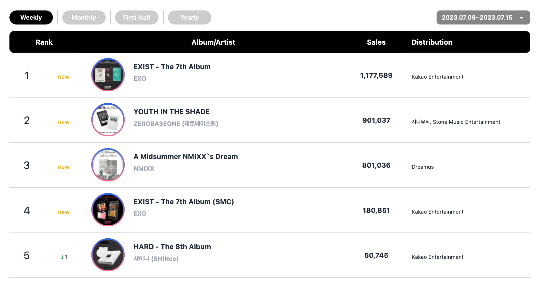
Task: Click the Sales column header
Action: point(376,42)
